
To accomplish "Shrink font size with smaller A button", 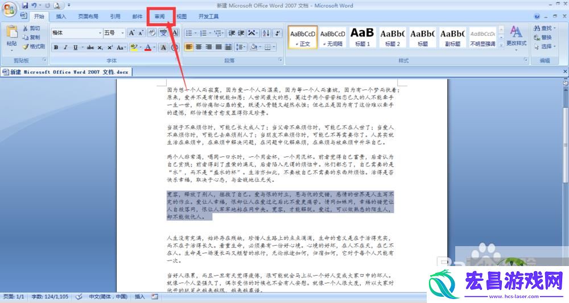I will [x=141, y=33].
